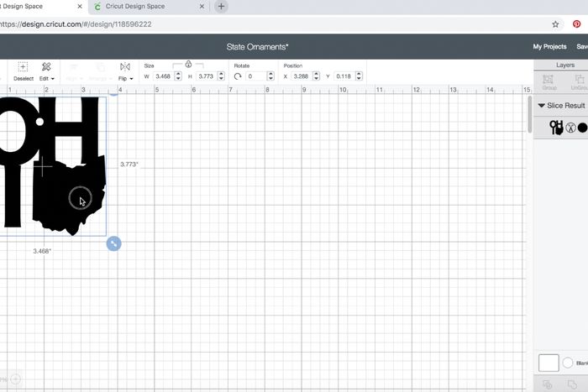This screenshot has height=392, width=588.
Task: Click the Width size input field
Action: 164,76
